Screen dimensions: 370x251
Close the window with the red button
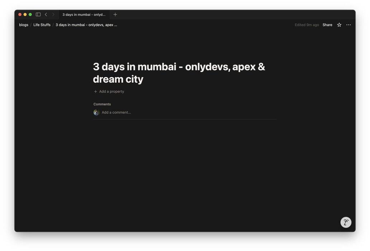20,15
